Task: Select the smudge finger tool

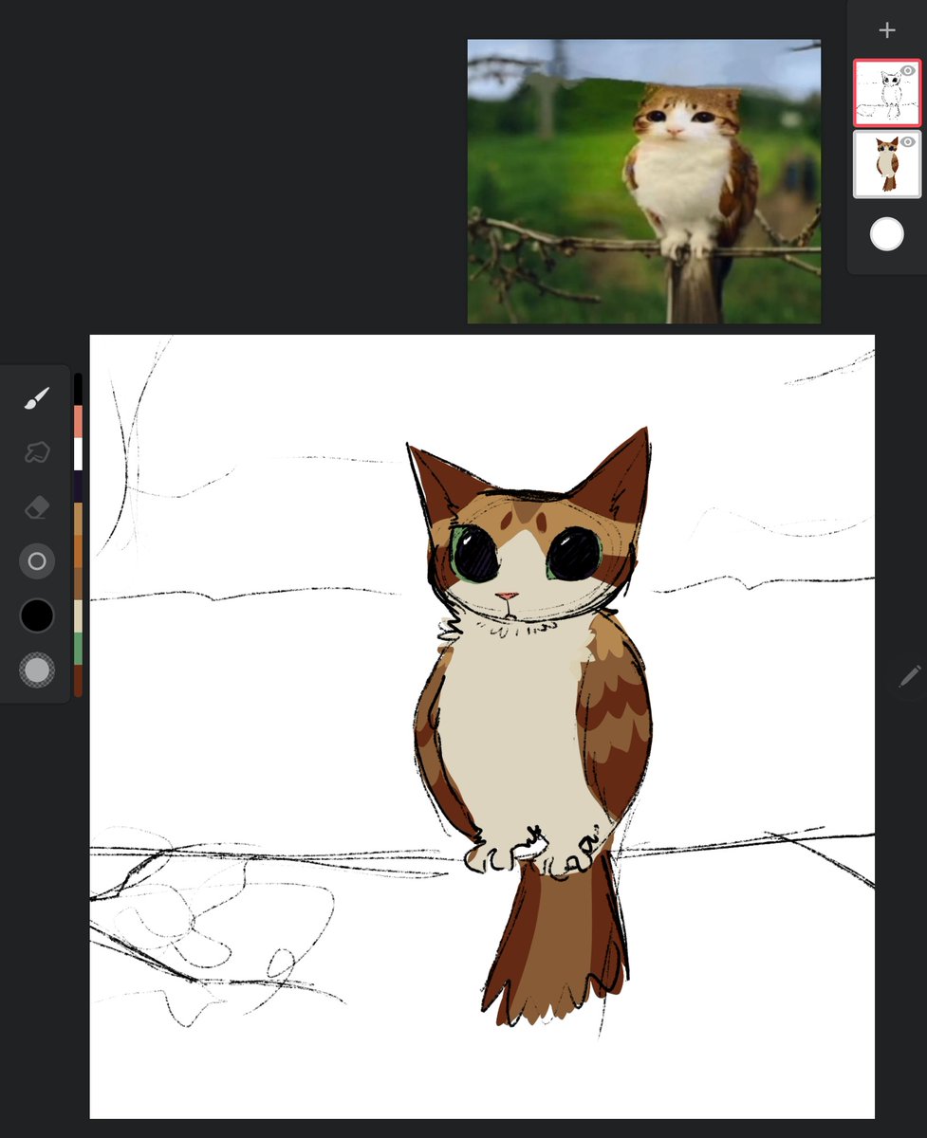Action: tap(36, 452)
